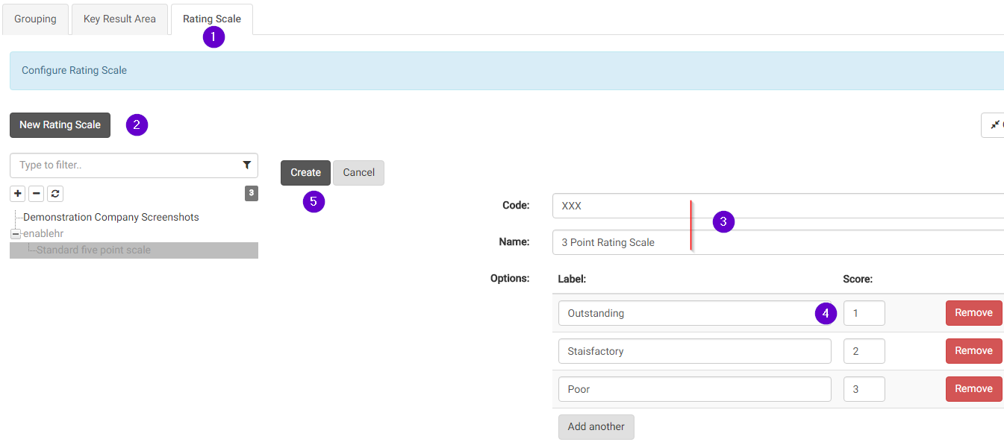Screen dimensions: 1004x442
Task: Click the score field for Poor
Action: [864, 389]
